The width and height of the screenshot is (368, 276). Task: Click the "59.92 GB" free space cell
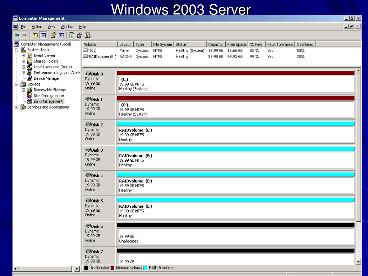(235, 56)
